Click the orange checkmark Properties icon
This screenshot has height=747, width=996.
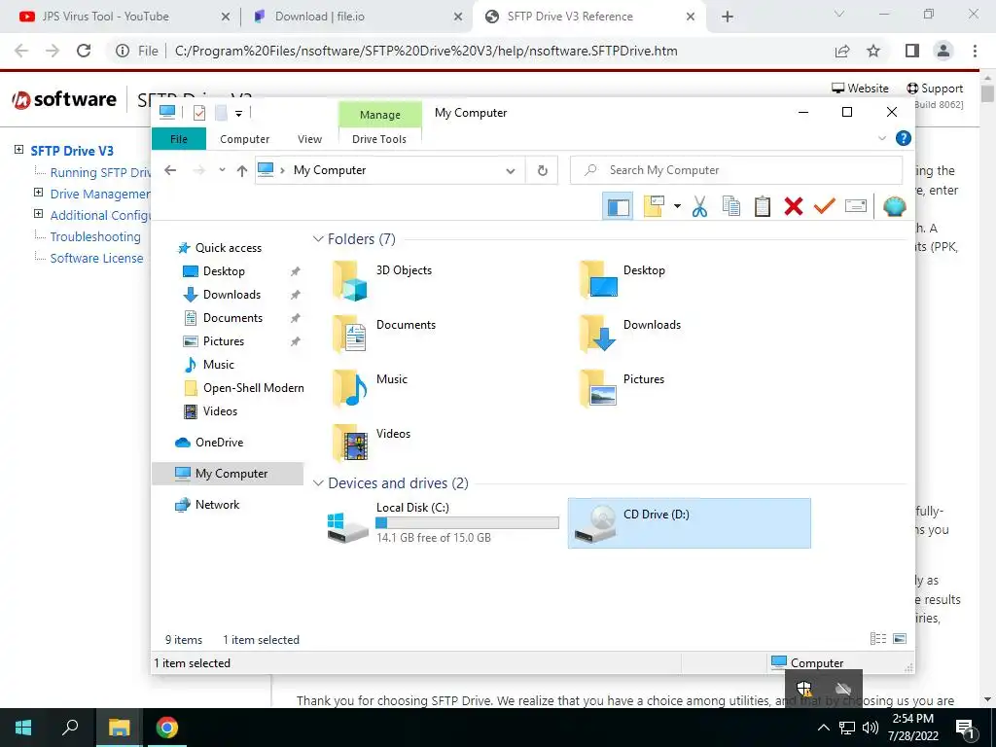click(825, 206)
